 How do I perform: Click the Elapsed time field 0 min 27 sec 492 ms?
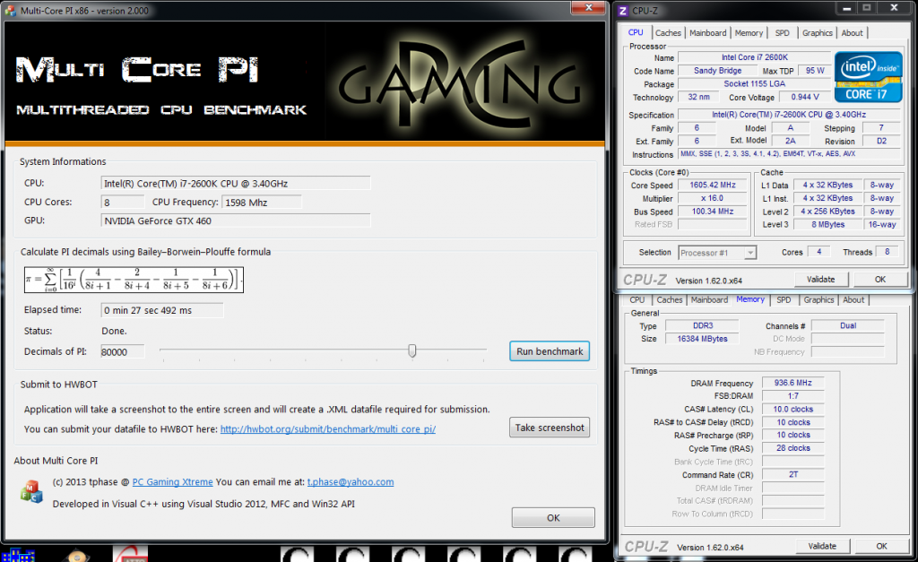161,310
